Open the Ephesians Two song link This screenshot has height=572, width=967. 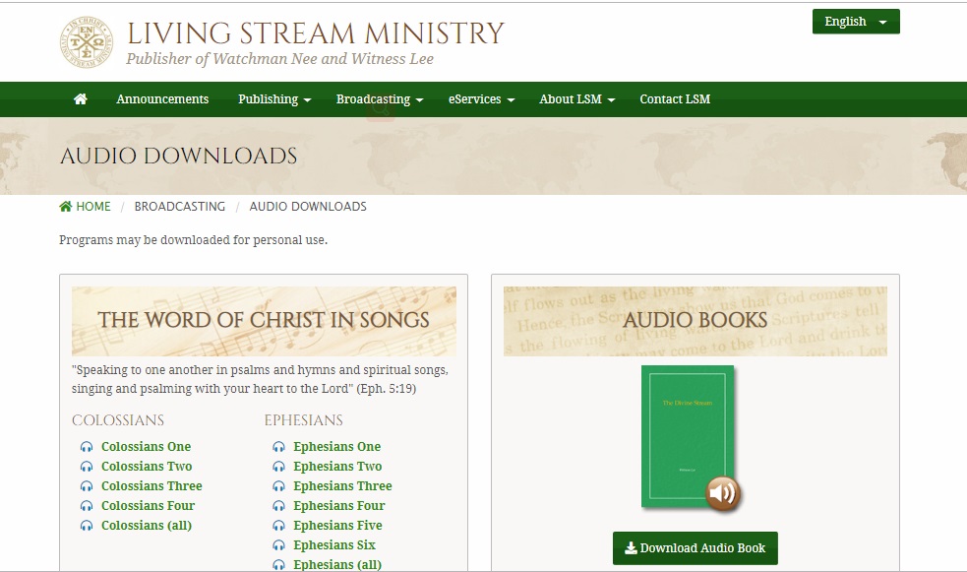337,467
